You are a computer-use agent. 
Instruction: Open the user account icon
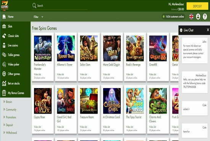(198, 17)
